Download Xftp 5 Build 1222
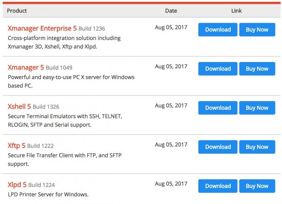 coord(218,147)
